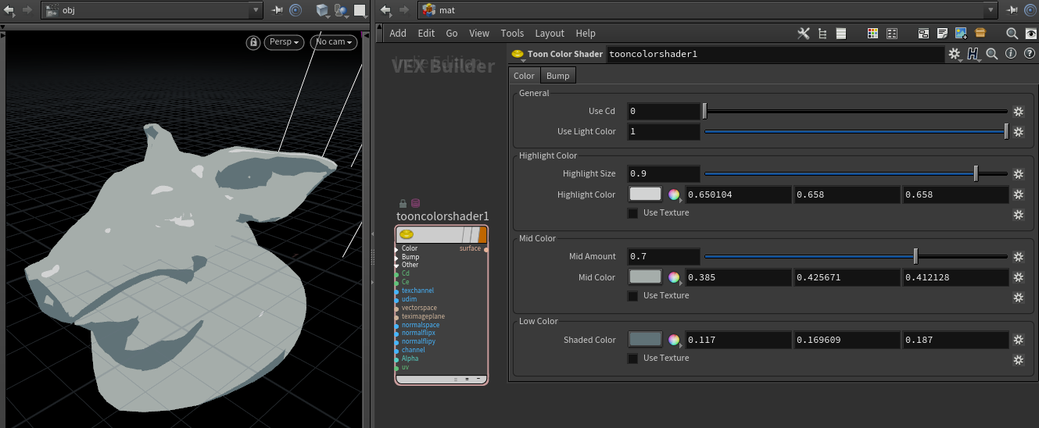Edit the tooncolorshader1 node name field
The width and height of the screenshot is (1039, 428).
coord(775,55)
